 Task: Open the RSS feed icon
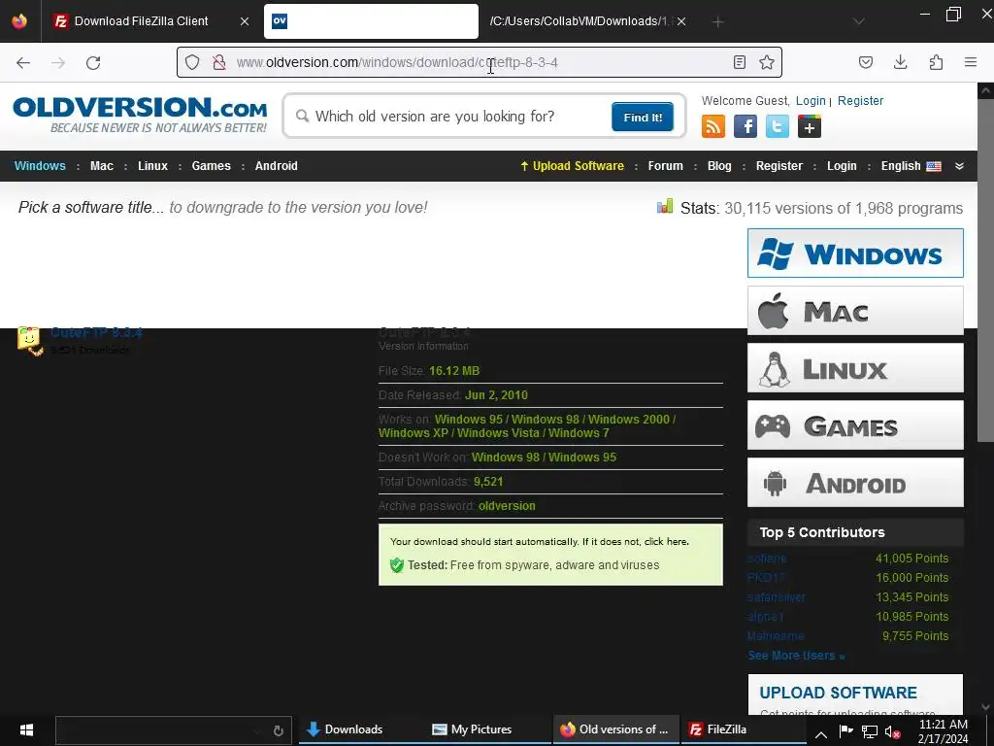[x=713, y=126]
